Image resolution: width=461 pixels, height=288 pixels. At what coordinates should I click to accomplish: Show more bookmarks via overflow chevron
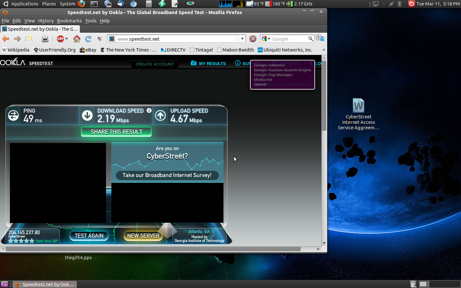(x=323, y=50)
